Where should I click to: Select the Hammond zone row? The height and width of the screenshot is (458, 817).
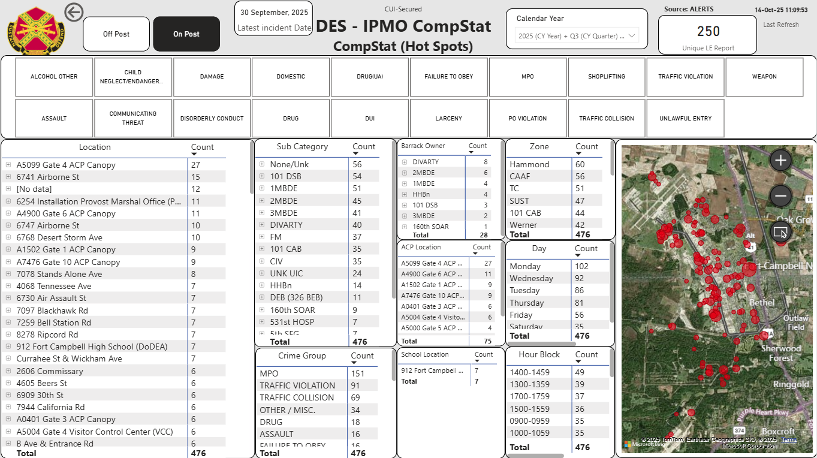529,164
